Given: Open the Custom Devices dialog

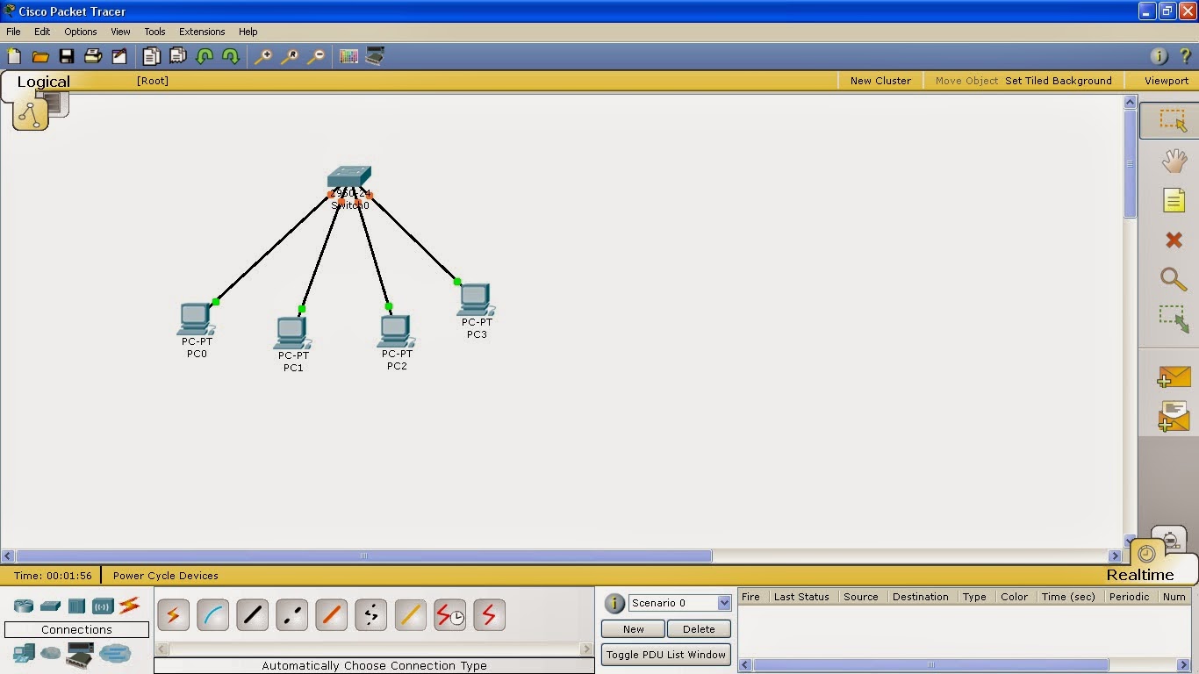Looking at the screenshot, I should (375, 56).
